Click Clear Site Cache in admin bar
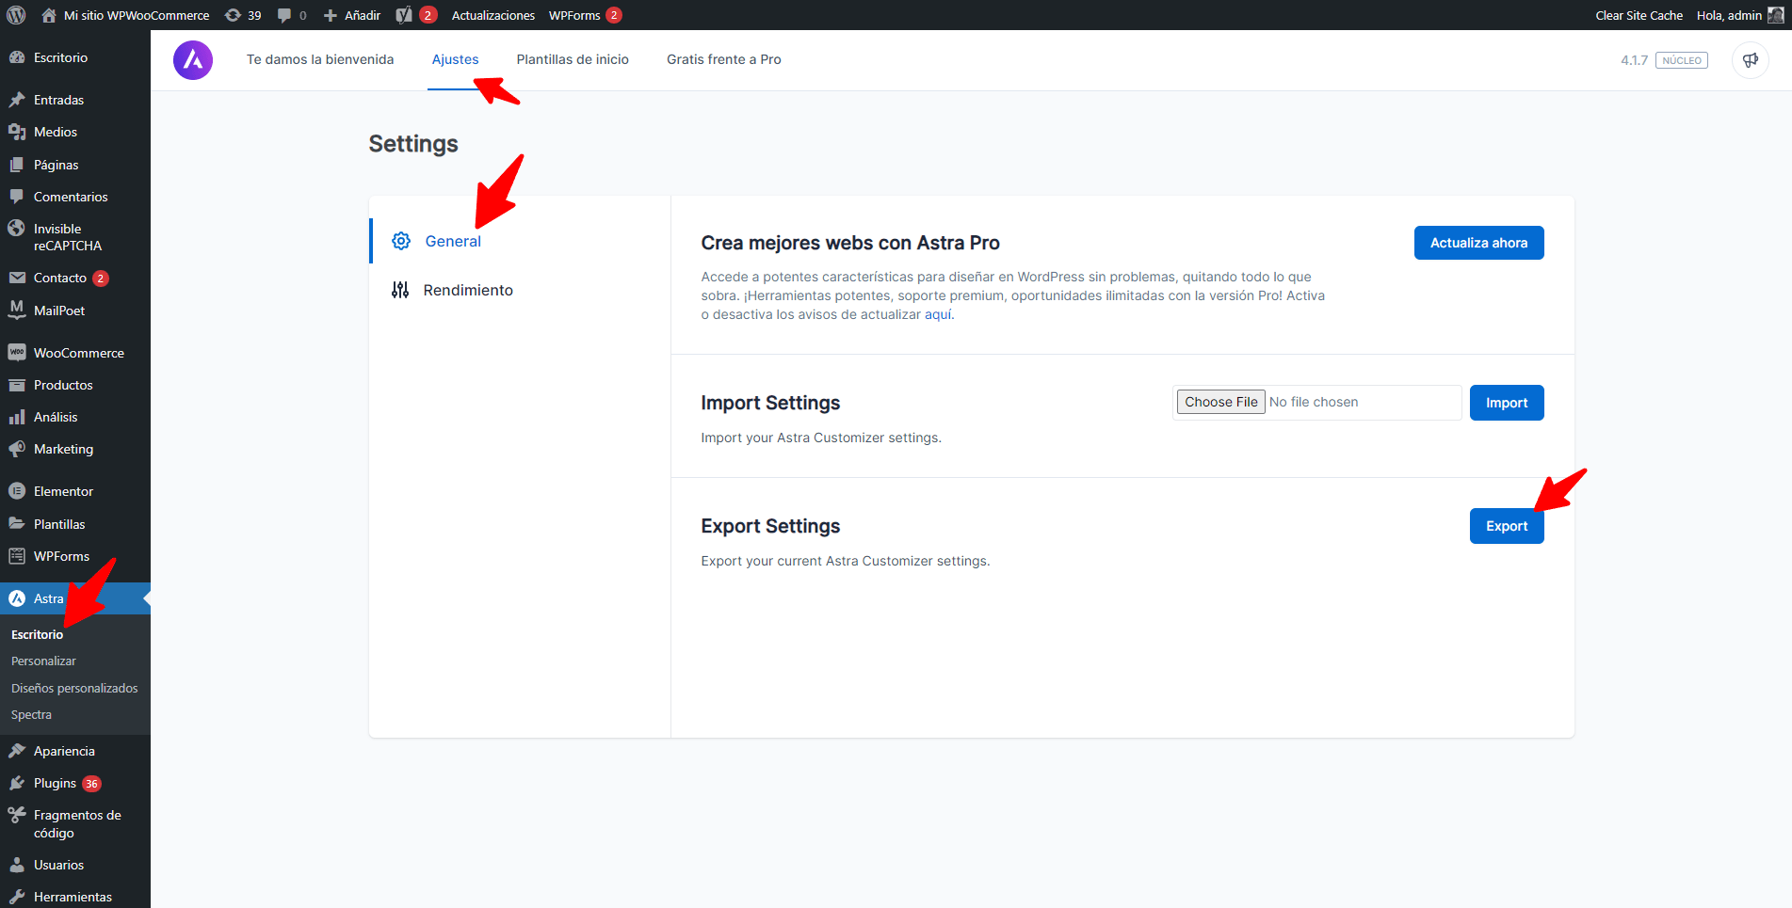1792x908 pixels. (x=1639, y=15)
